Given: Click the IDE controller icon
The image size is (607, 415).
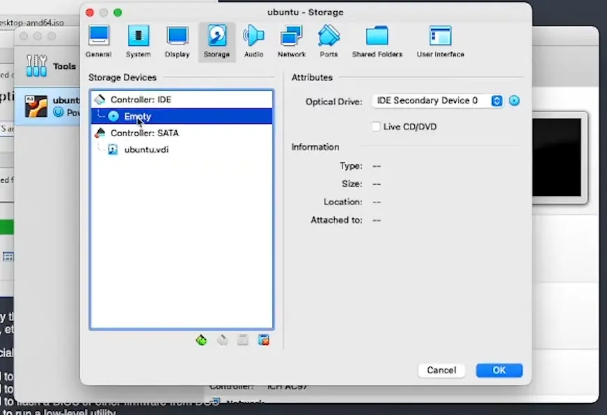Looking at the screenshot, I should tap(100, 99).
